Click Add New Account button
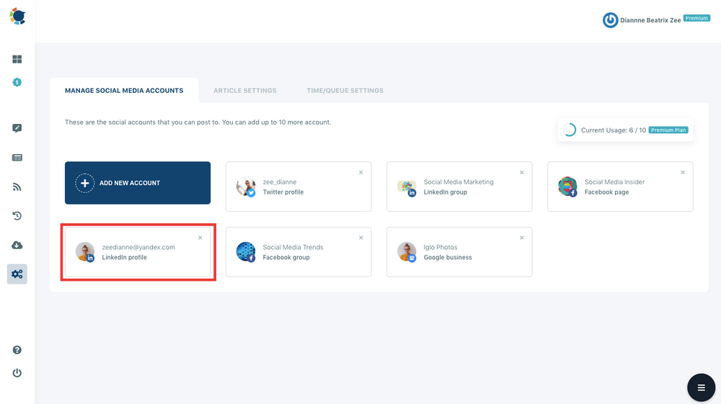This screenshot has width=721, height=404. [138, 183]
